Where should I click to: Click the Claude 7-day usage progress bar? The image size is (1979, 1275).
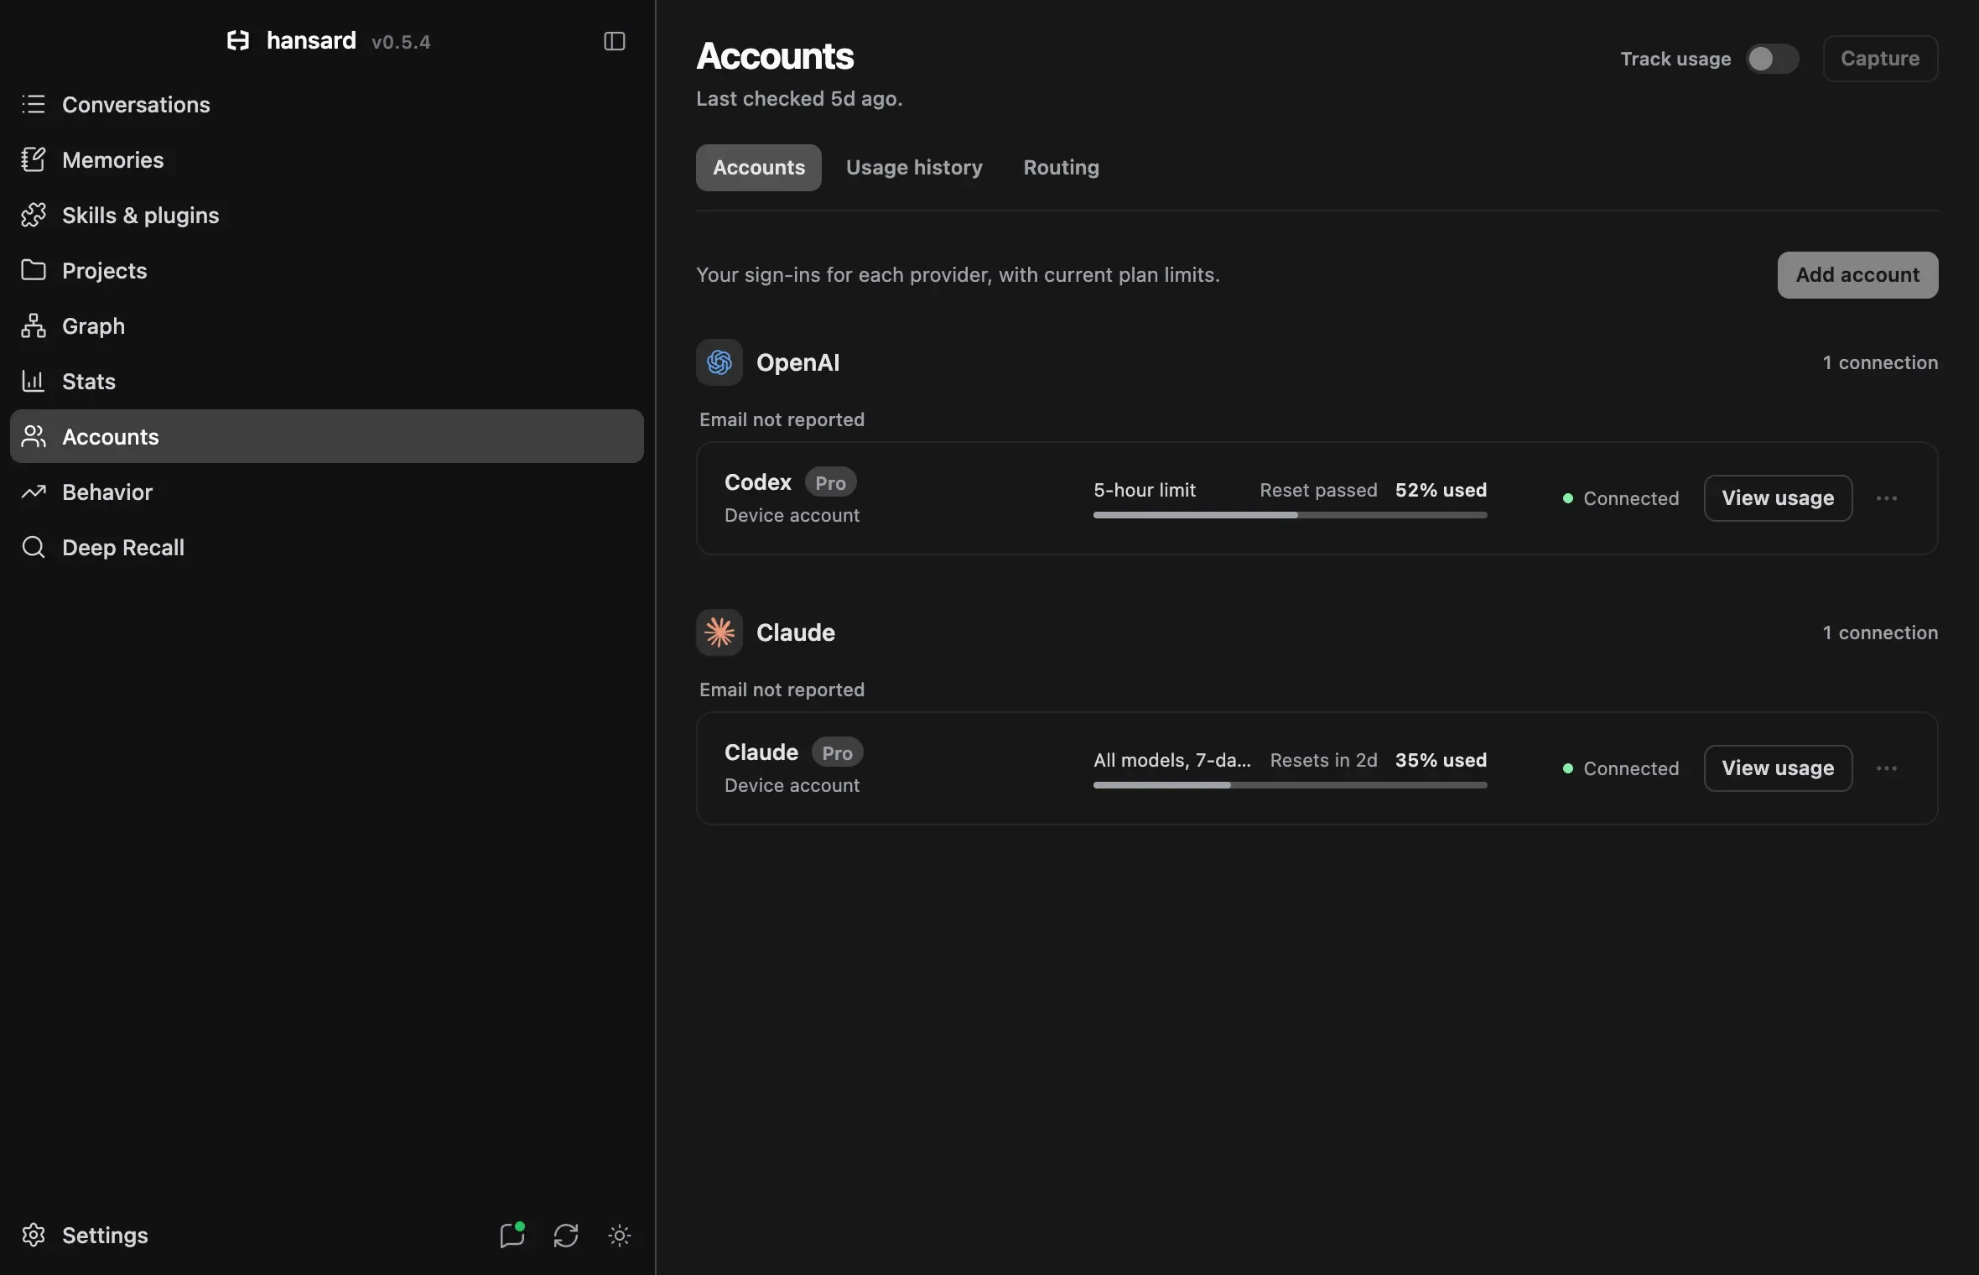click(x=1290, y=785)
